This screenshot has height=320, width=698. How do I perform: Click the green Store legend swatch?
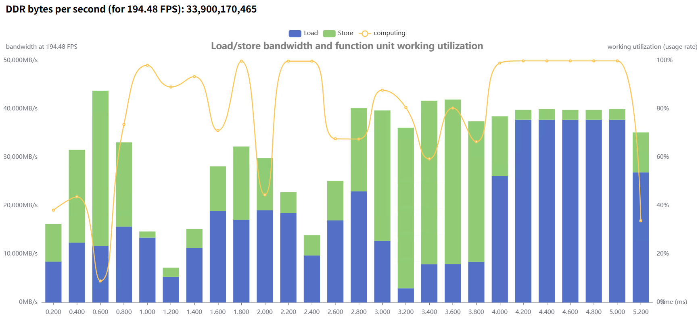[x=329, y=33]
